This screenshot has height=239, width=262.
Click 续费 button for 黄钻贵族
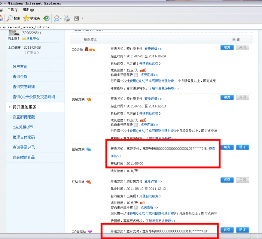coord(227,97)
